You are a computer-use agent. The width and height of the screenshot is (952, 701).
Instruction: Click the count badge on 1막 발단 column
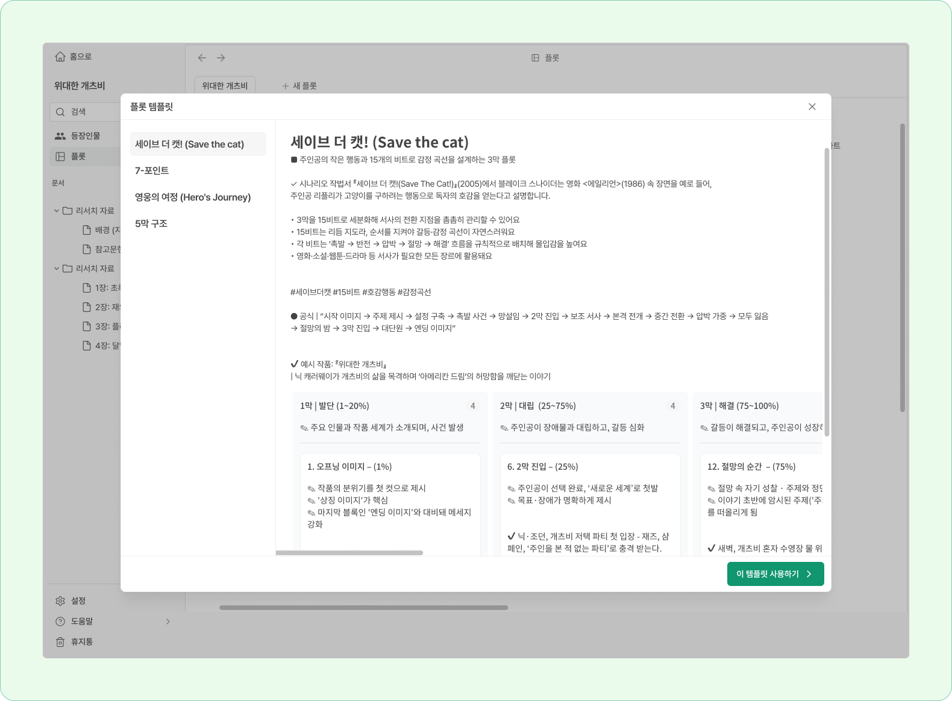[x=473, y=406]
